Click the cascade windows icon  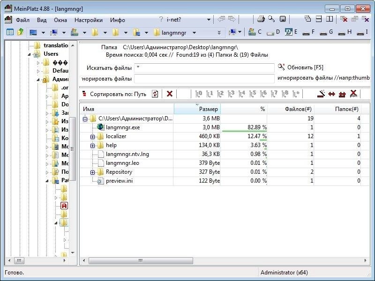pos(308,19)
